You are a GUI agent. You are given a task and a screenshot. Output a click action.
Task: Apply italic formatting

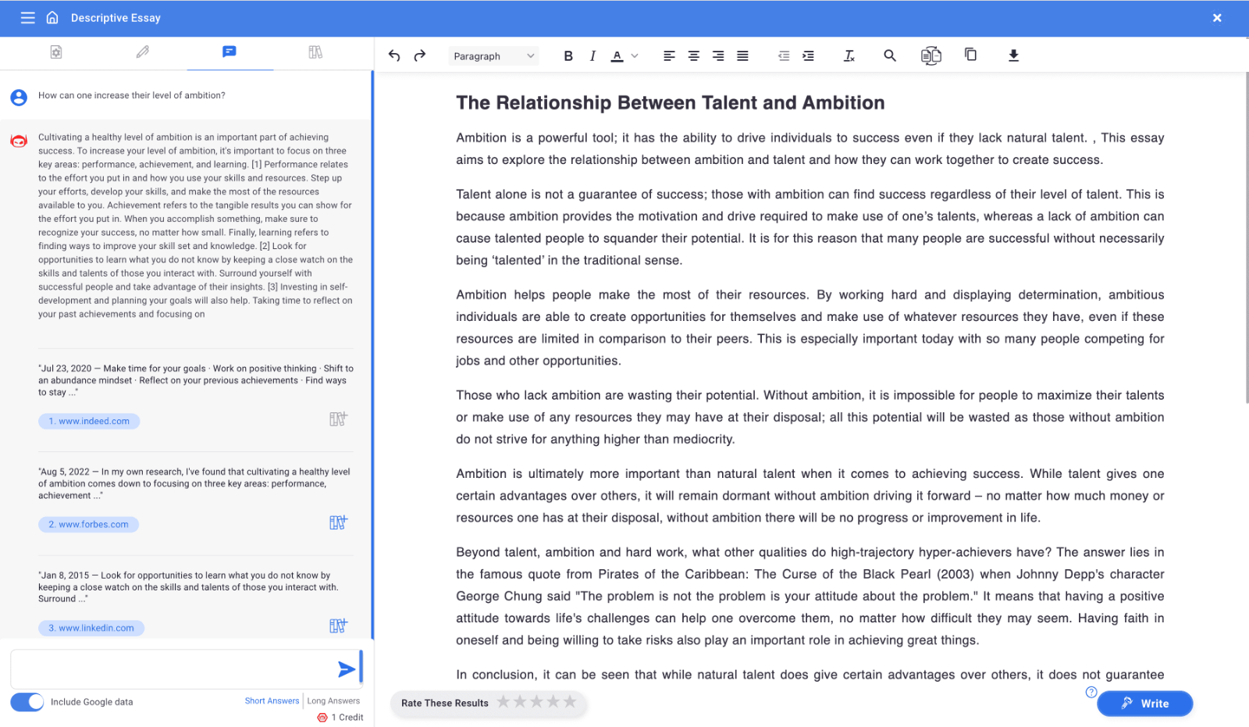click(x=592, y=55)
